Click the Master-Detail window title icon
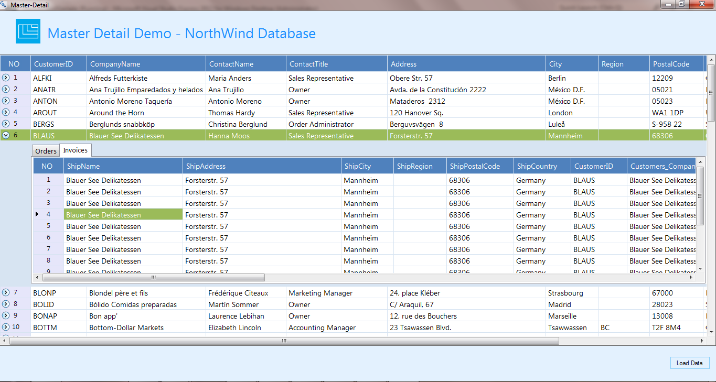Screen dimensions: 716x382 (x=5, y=5)
